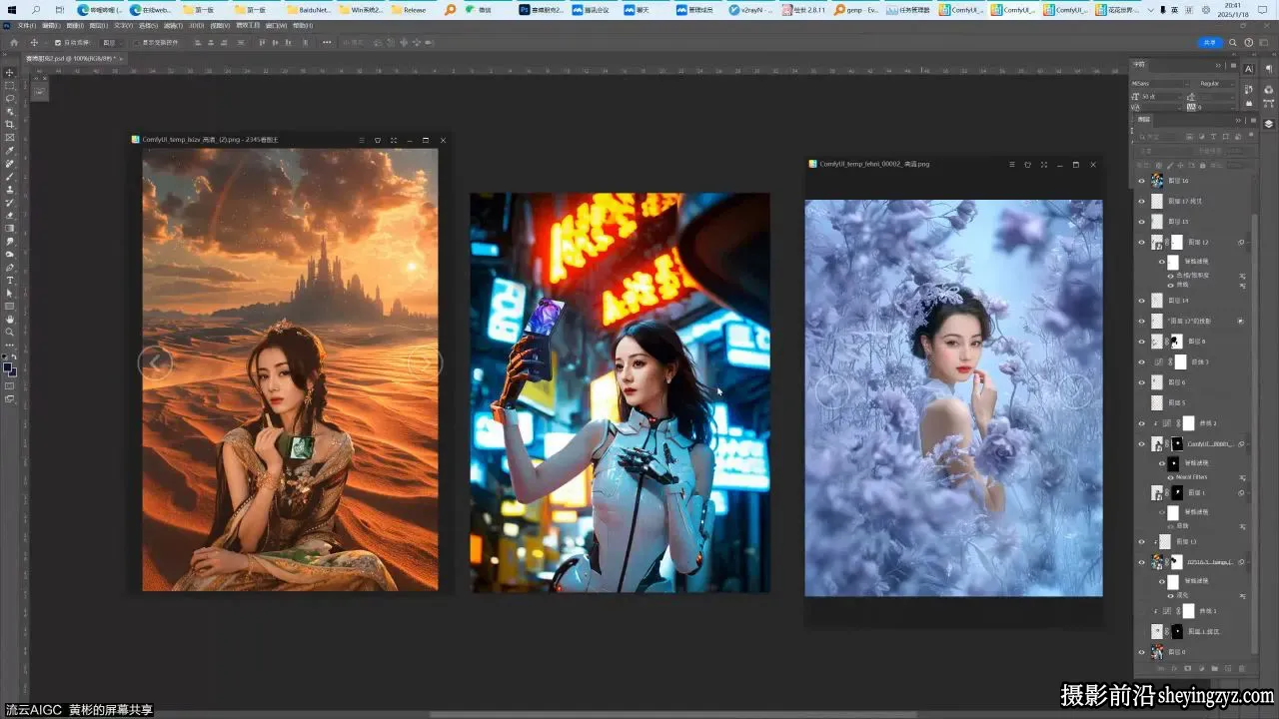Click the foreground color swatch
The width and height of the screenshot is (1279, 719).
[7, 367]
